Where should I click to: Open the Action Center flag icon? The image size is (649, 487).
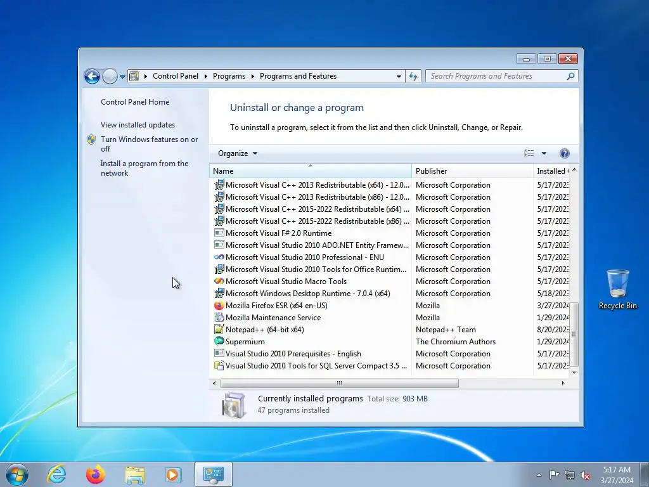pos(554,474)
